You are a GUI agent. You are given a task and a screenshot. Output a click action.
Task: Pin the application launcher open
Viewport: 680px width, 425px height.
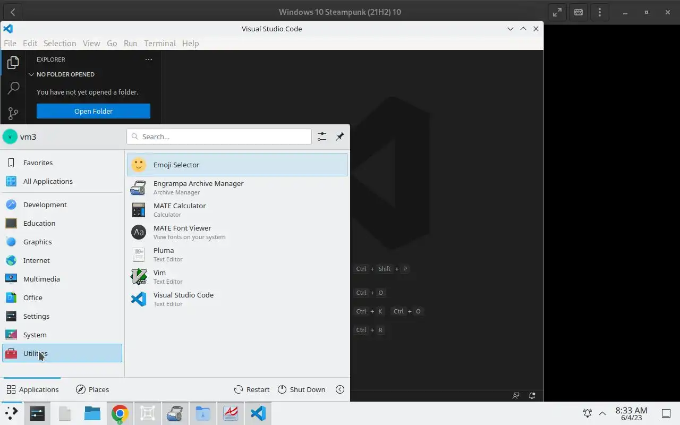point(340,137)
